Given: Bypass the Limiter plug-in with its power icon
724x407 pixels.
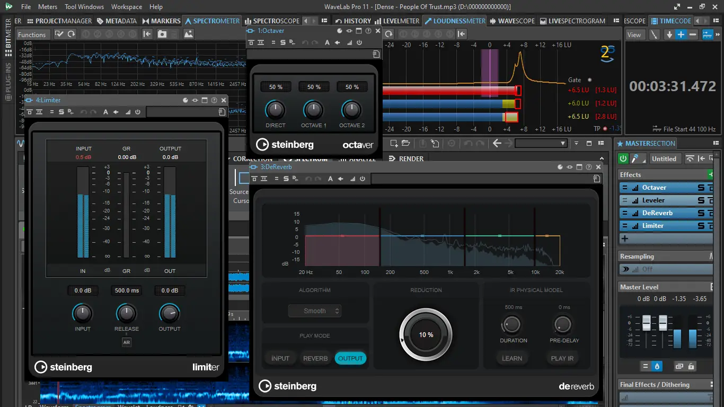Looking at the screenshot, I should (x=138, y=112).
